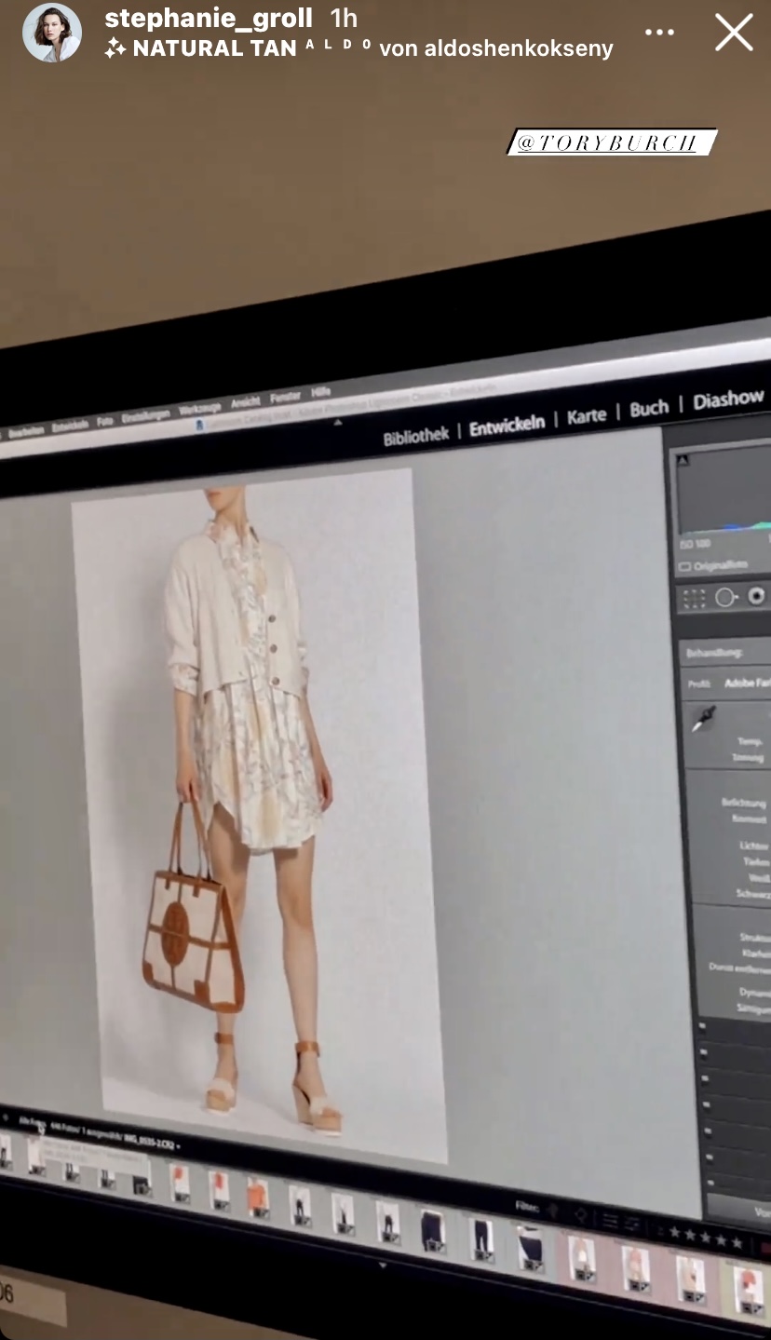Click the Temp. slider label
Viewport: 771px width, 1340px height.
pyautogui.click(x=751, y=743)
